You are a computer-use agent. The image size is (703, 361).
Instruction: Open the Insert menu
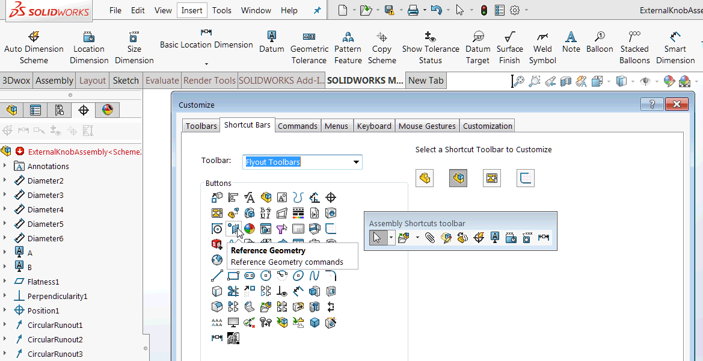(x=192, y=10)
